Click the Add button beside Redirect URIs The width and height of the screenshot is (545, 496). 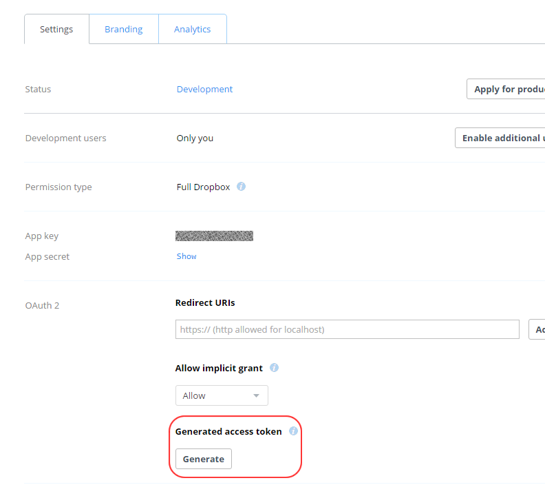click(537, 329)
